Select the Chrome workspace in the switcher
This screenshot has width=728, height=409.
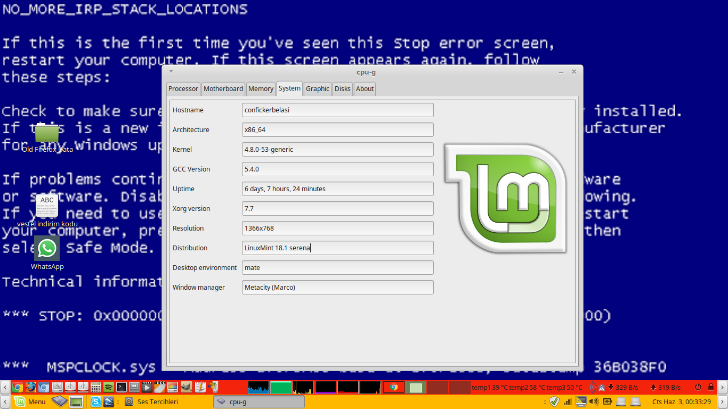point(394,387)
